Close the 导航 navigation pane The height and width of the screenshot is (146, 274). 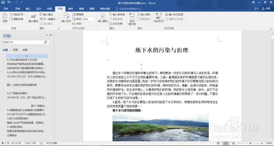coord(50,35)
